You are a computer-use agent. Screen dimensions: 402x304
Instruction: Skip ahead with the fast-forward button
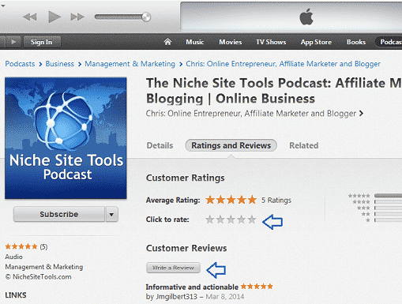coord(77,17)
